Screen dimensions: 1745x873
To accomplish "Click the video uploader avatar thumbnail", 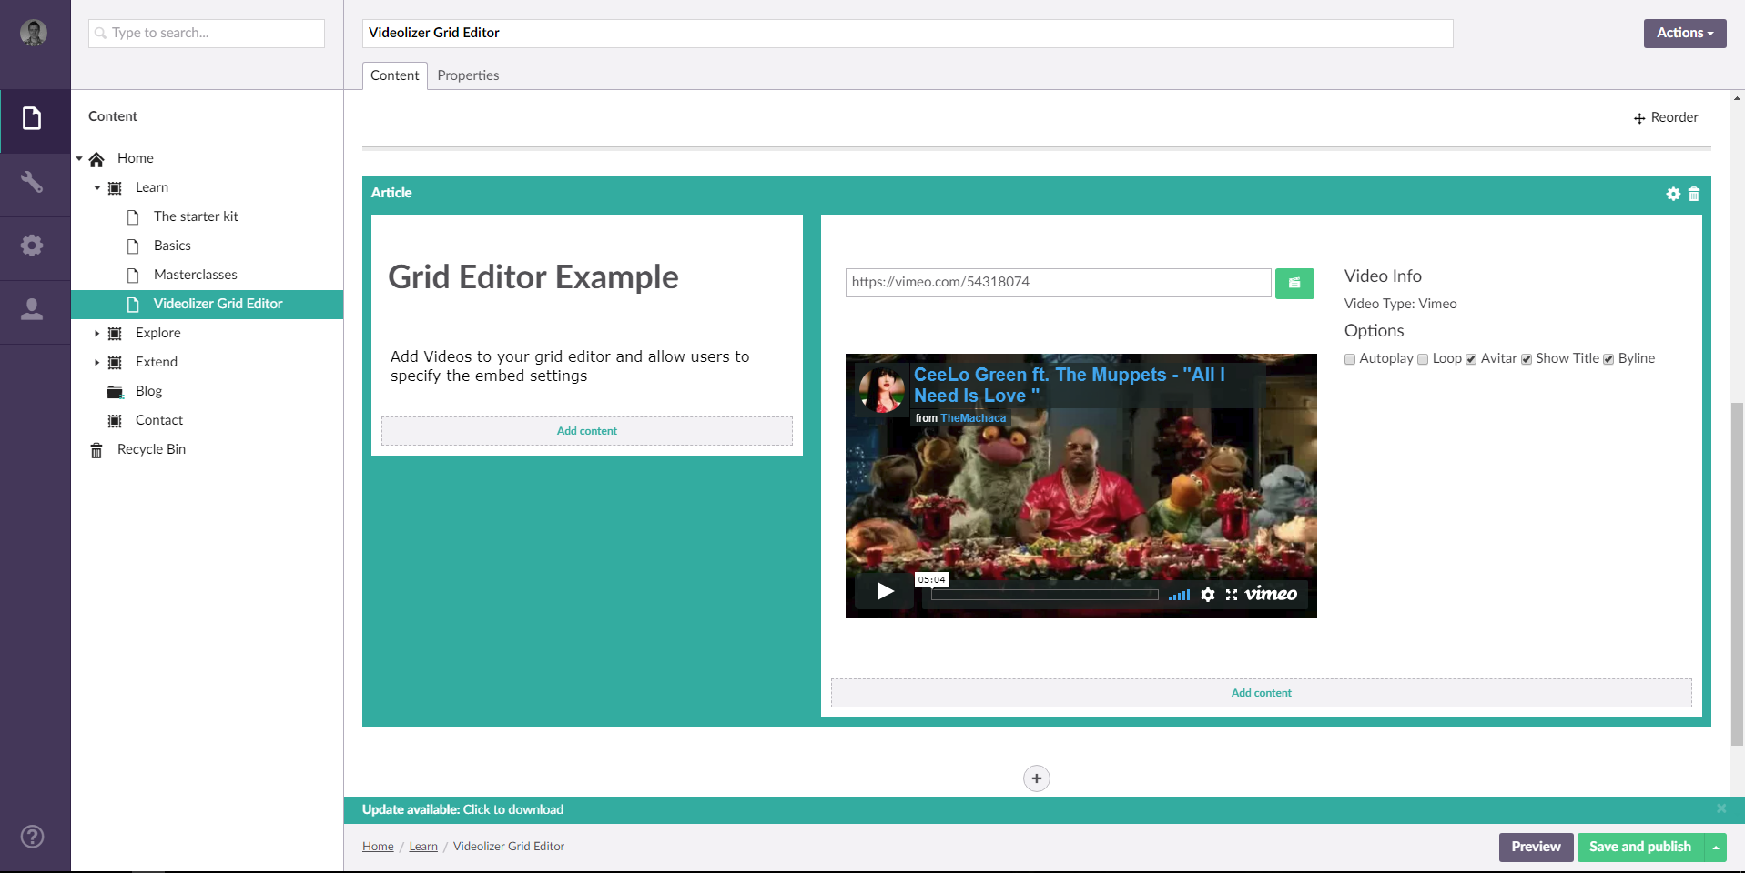I will pos(882,390).
